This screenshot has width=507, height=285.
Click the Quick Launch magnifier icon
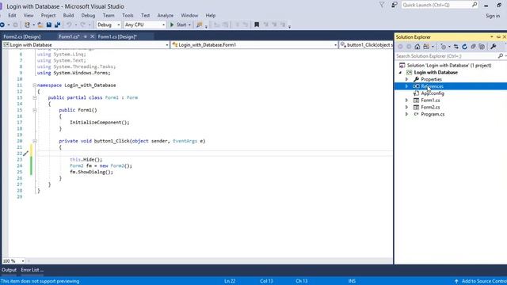tap(475, 5)
